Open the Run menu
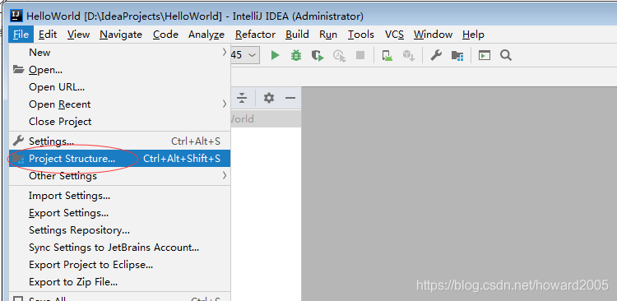617x301 pixels. click(x=328, y=35)
